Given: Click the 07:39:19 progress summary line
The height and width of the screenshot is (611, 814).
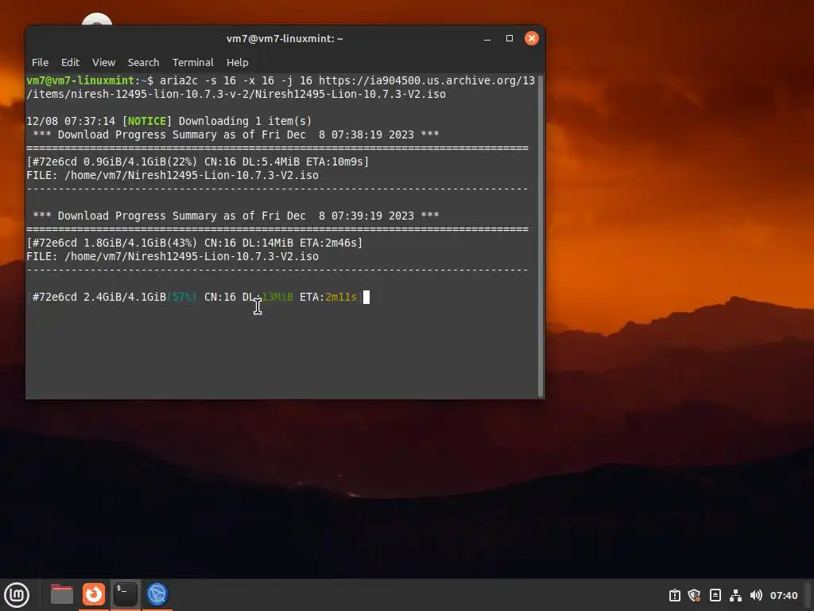Looking at the screenshot, I should coord(235,216).
